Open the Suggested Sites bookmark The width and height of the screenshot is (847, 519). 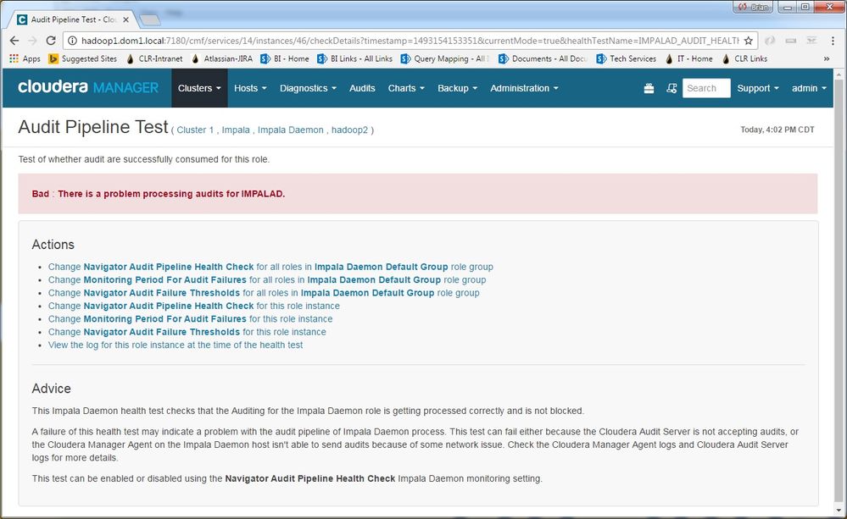(x=82, y=58)
